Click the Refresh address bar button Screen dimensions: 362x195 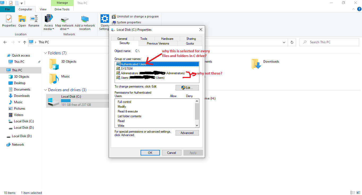click(292, 42)
